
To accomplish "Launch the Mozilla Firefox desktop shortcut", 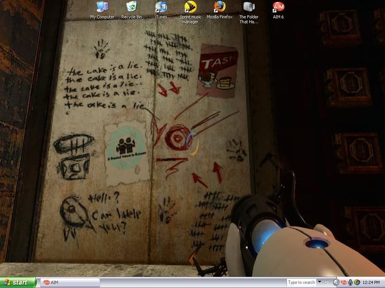I will pyautogui.click(x=219, y=10).
